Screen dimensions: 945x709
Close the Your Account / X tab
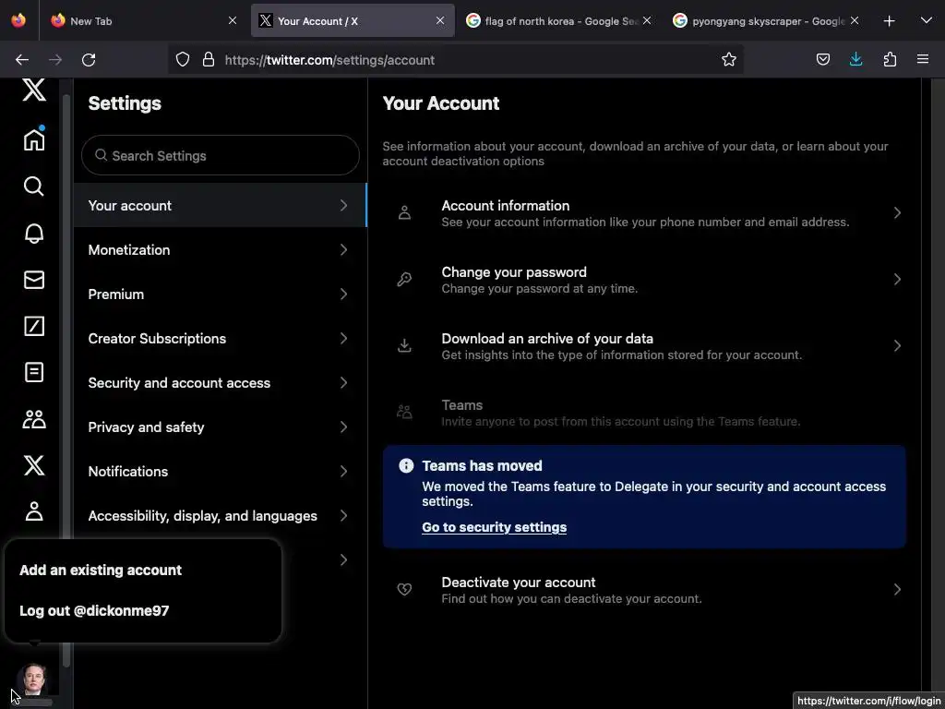440,20
